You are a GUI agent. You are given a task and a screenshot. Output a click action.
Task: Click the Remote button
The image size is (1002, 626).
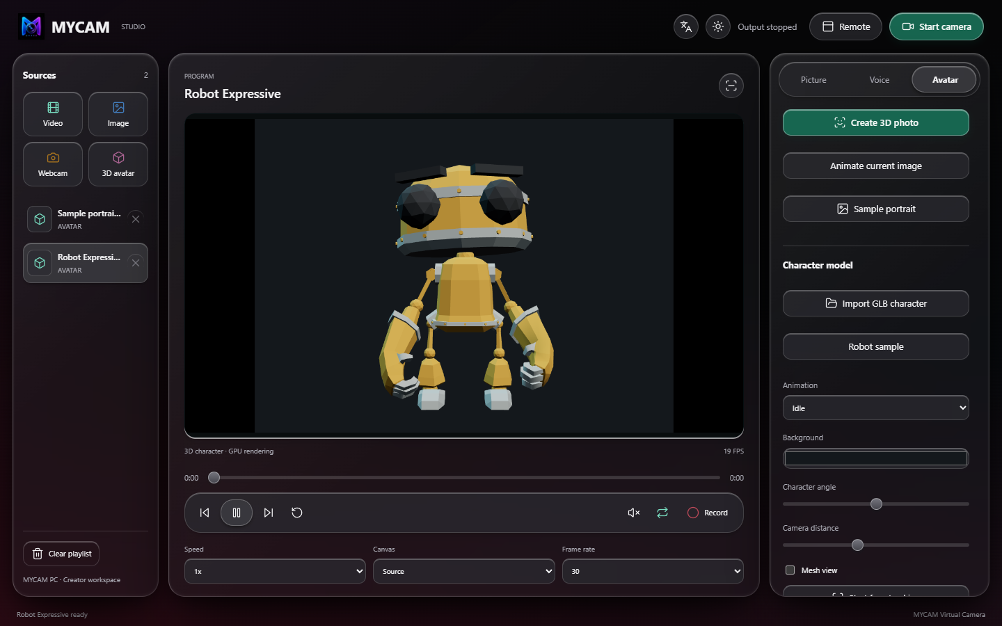tap(845, 26)
